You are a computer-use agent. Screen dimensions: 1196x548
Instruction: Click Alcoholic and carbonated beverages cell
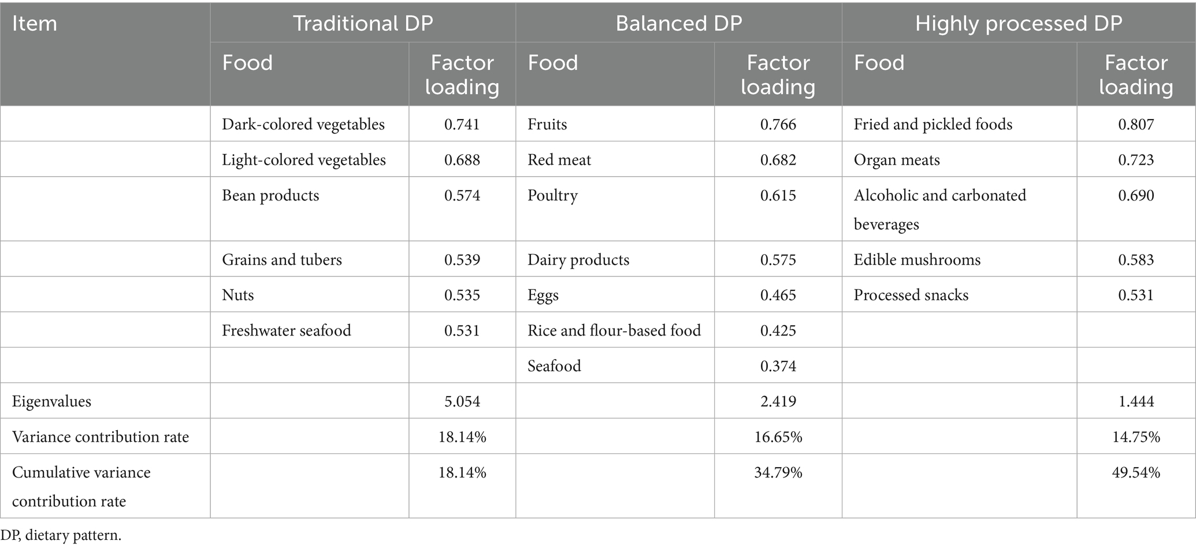[x=939, y=209]
